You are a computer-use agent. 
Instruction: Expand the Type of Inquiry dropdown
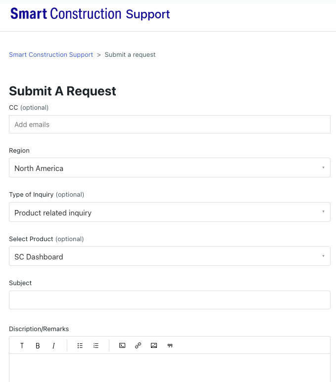tap(170, 212)
